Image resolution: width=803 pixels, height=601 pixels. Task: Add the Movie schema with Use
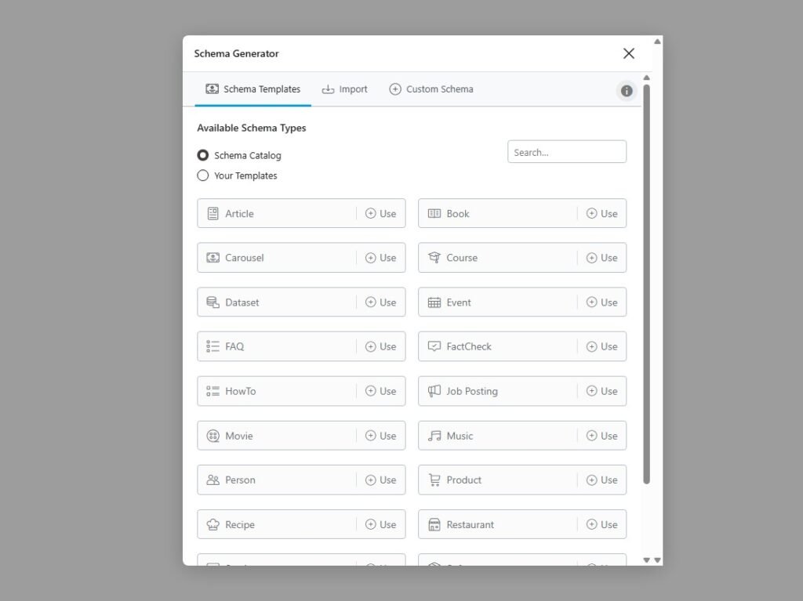pyautogui.click(x=381, y=436)
